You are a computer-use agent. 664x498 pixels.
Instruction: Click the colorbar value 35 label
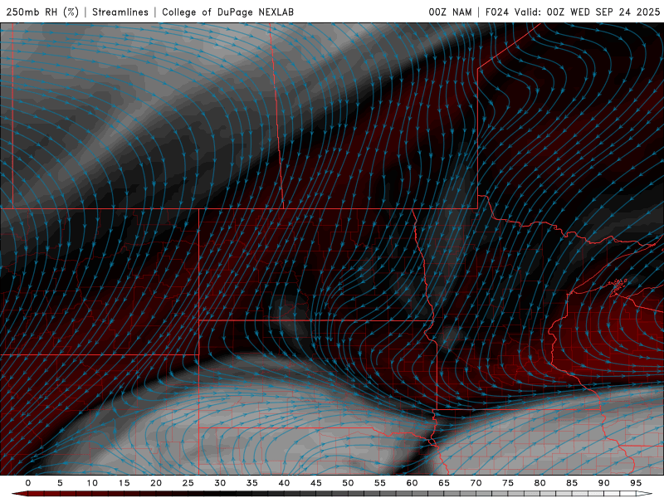point(252,483)
